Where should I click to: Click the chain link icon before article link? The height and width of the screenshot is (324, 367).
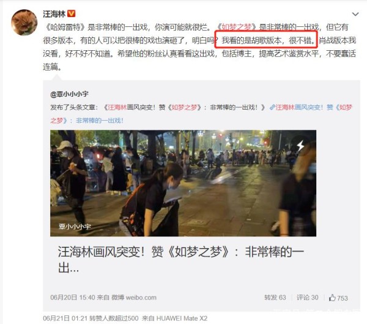272,107
